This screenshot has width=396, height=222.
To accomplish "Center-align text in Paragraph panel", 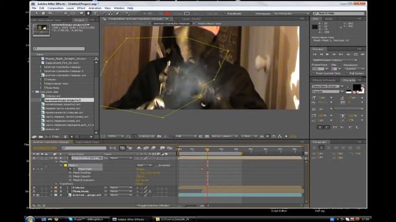I will [x=321, y=148].
